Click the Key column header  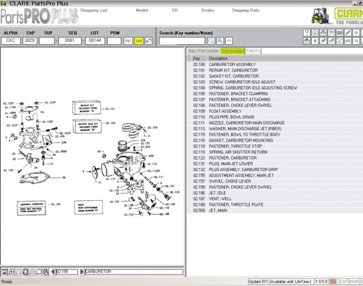(x=199, y=58)
